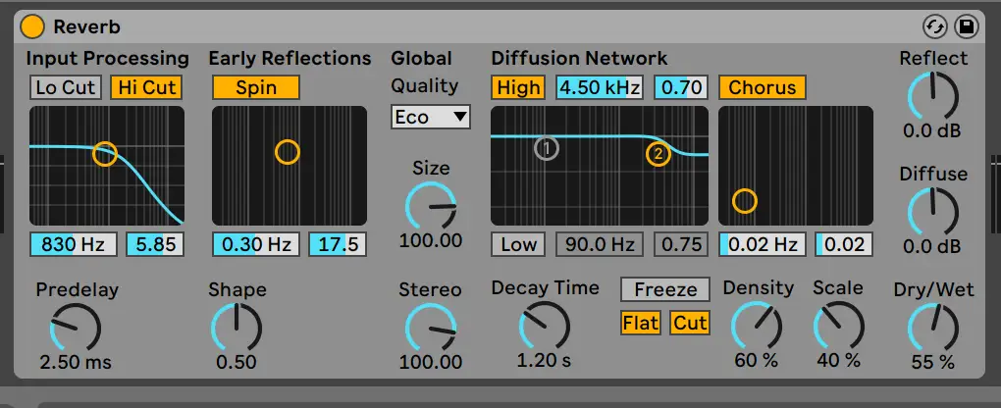Disable the Hi Cut filter
Viewport: 1001px width, 408px height.
coord(146,87)
